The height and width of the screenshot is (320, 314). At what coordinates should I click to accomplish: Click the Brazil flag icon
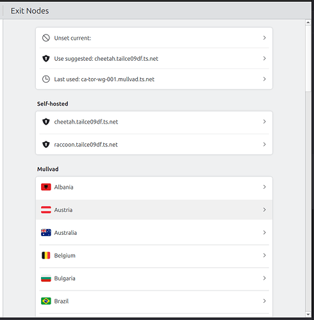[46, 301]
